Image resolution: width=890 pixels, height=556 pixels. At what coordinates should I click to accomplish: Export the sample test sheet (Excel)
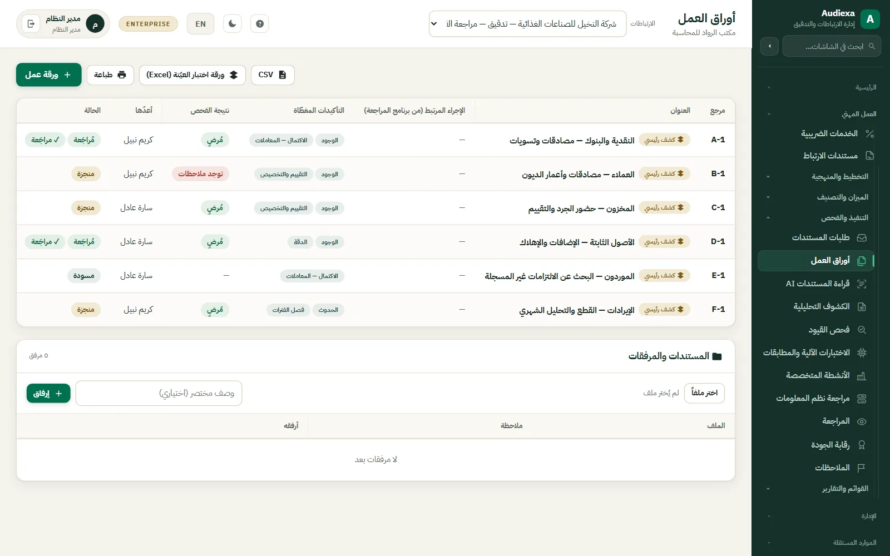click(x=192, y=75)
